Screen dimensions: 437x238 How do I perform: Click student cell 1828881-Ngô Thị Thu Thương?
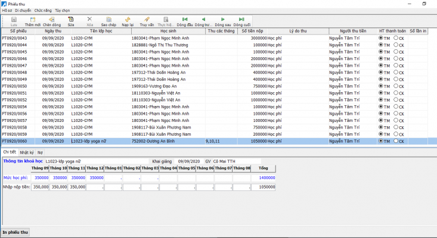pyautogui.click(x=168, y=45)
